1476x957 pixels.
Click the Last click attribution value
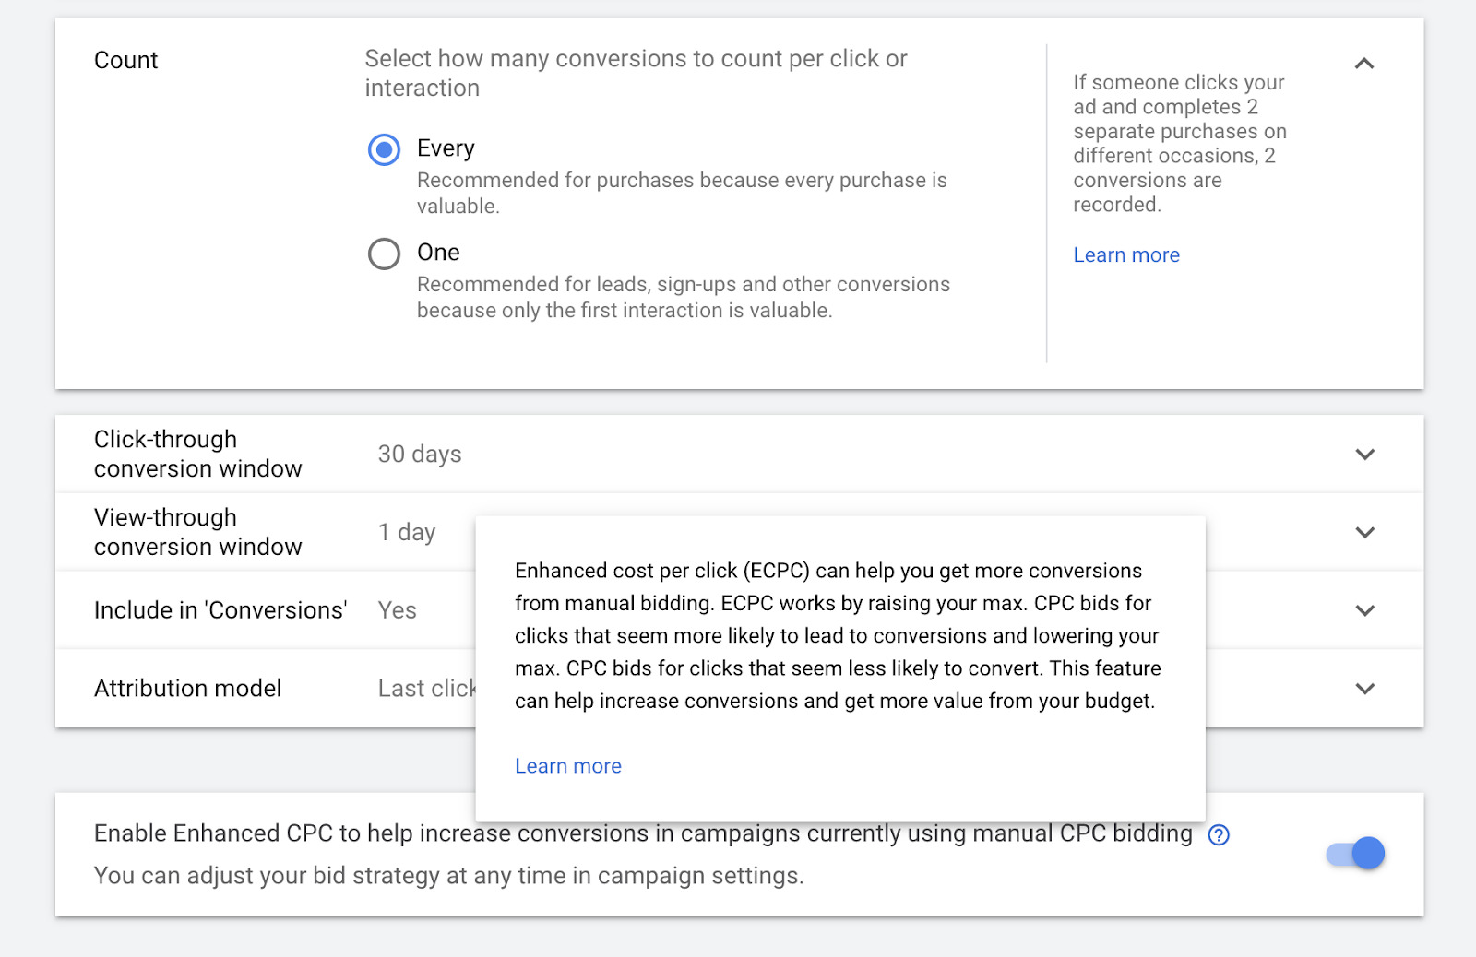coord(425,689)
